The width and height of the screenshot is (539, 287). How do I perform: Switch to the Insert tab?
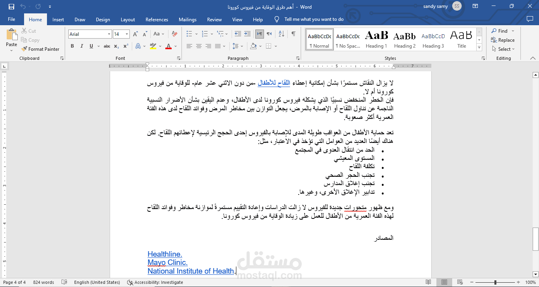[58, 19]
